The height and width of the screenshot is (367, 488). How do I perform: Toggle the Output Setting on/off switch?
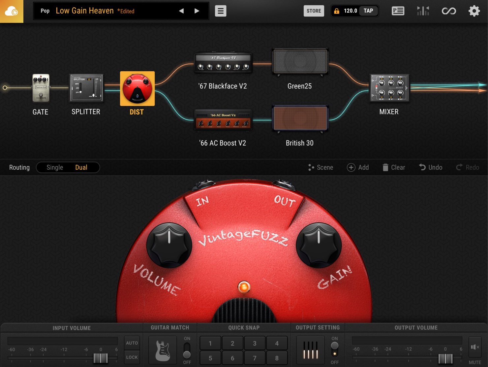point(335,350)
